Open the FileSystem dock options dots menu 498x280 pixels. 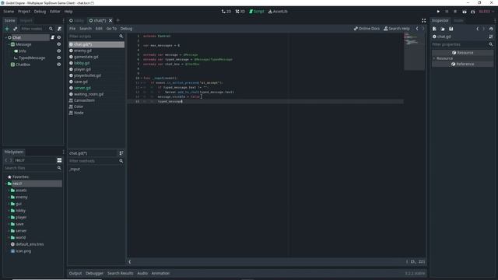[x=63, y=152]
